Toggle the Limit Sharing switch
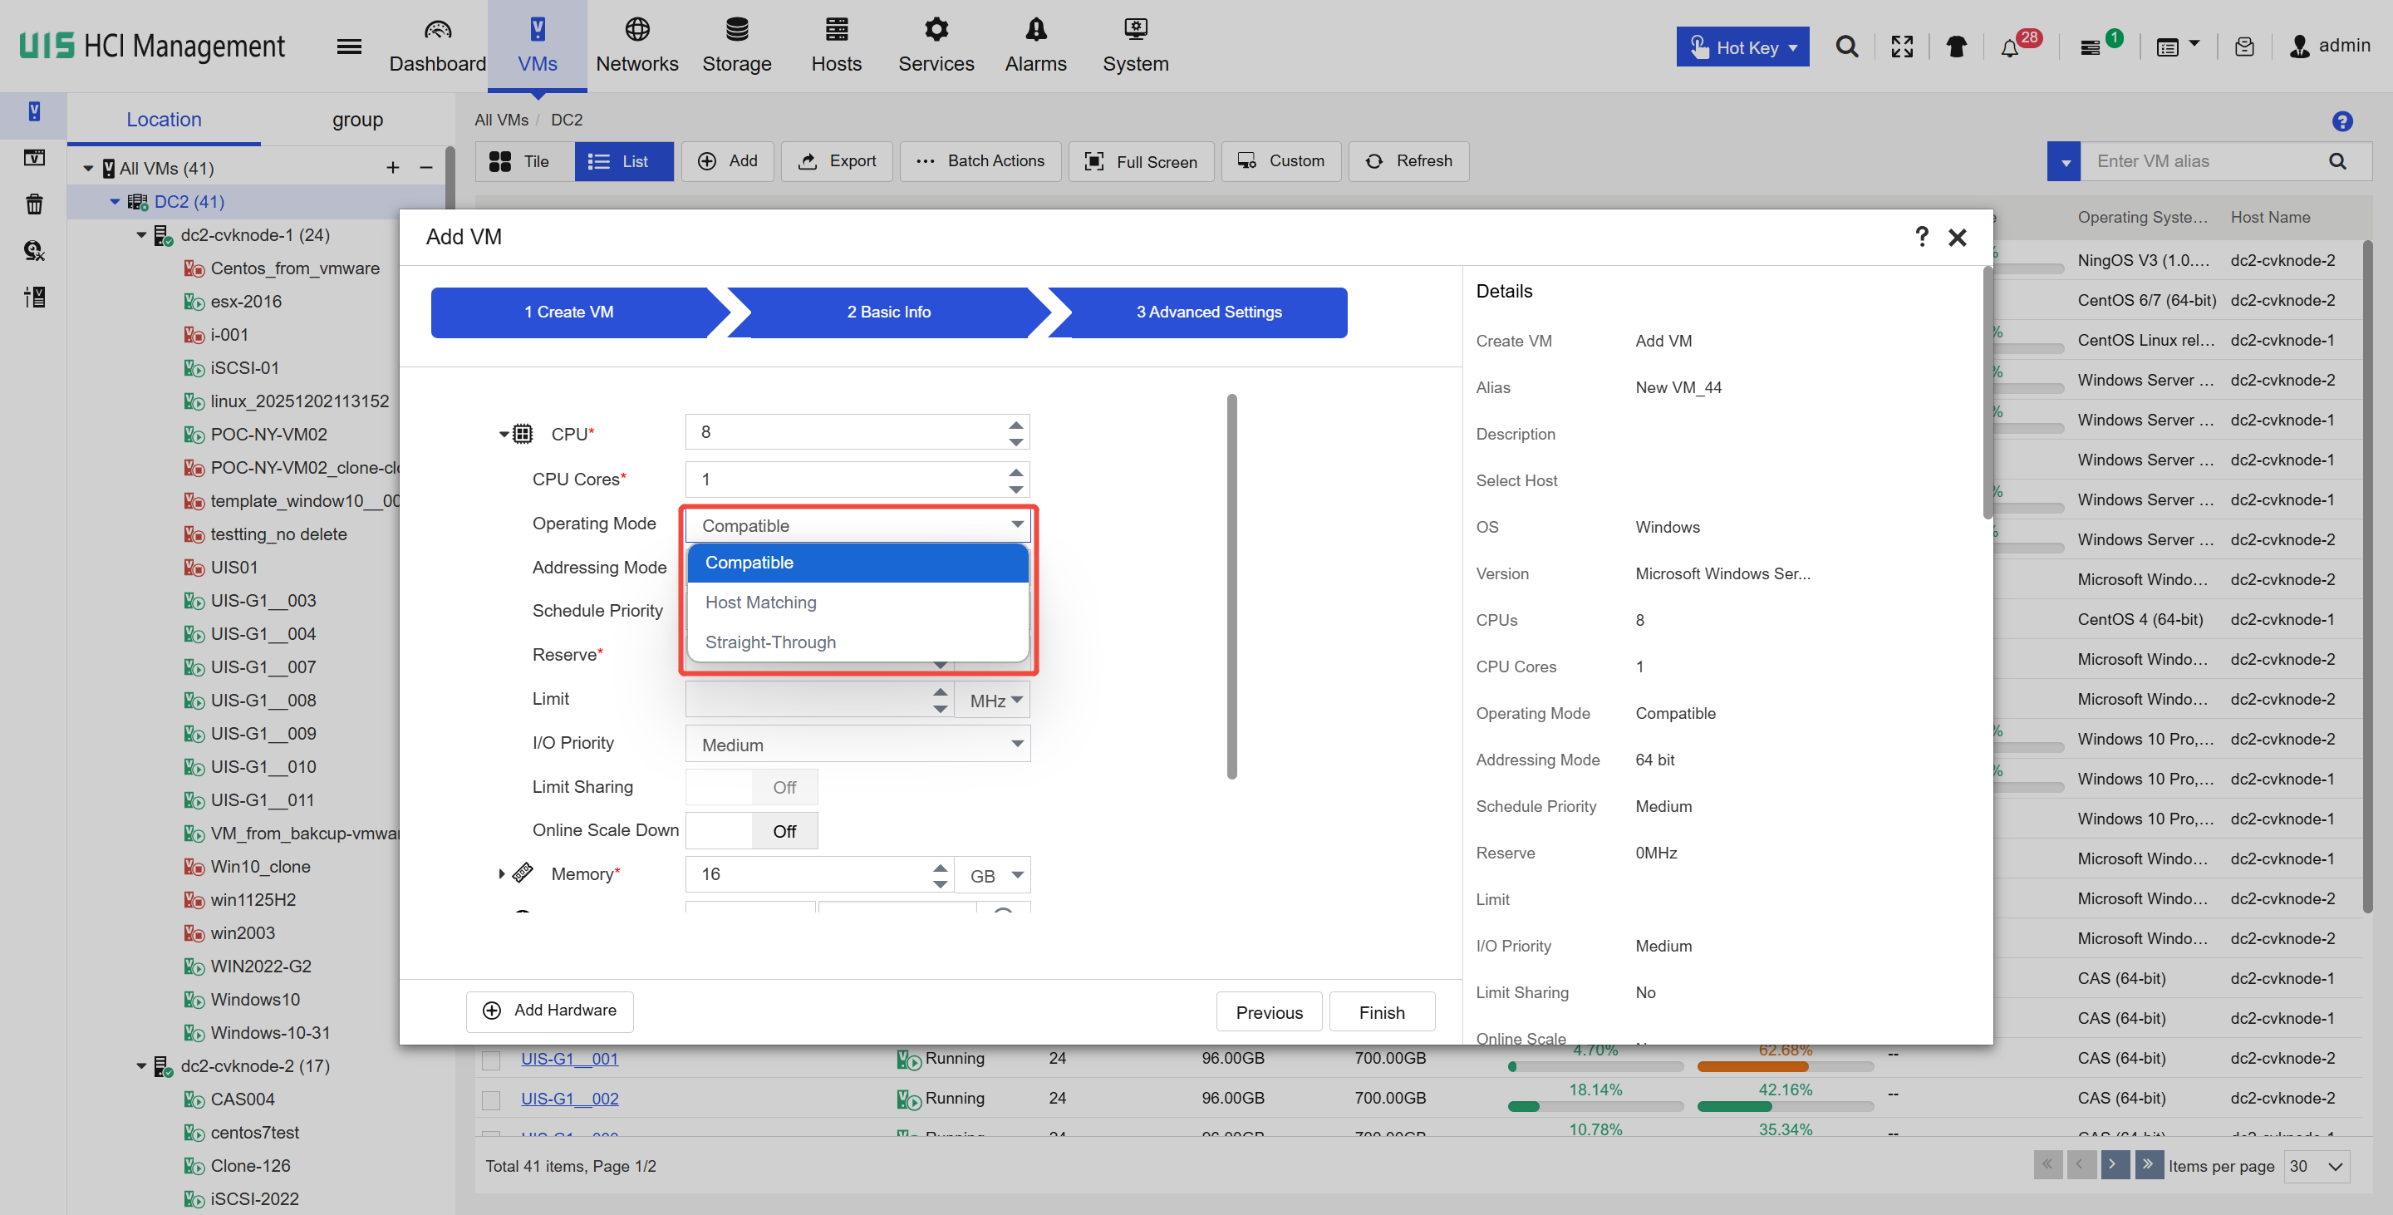Image resolution: width=2393 pixels, height=1215 pixels. [750, 787]
